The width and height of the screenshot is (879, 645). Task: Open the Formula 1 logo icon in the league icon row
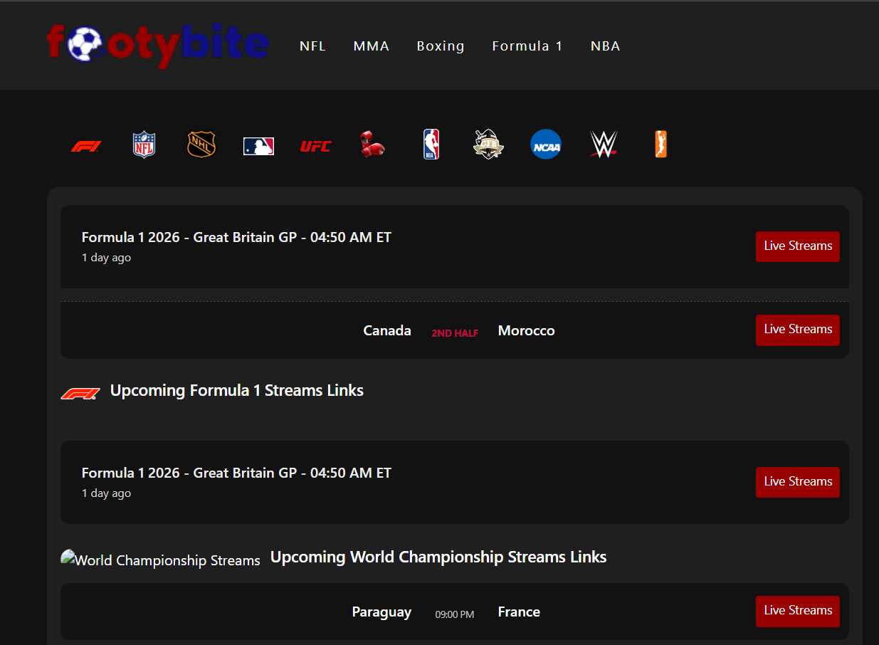(86, 146)
